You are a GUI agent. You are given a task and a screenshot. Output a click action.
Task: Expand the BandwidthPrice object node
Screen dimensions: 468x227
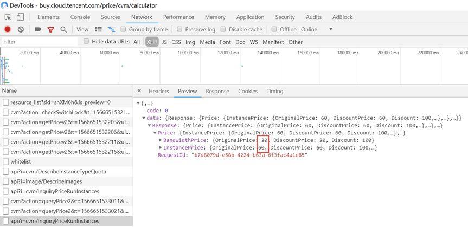[160, 140]
